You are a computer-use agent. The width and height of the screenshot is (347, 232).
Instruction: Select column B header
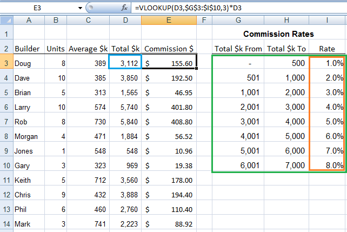pyautogui.click(x=56, y=21)
